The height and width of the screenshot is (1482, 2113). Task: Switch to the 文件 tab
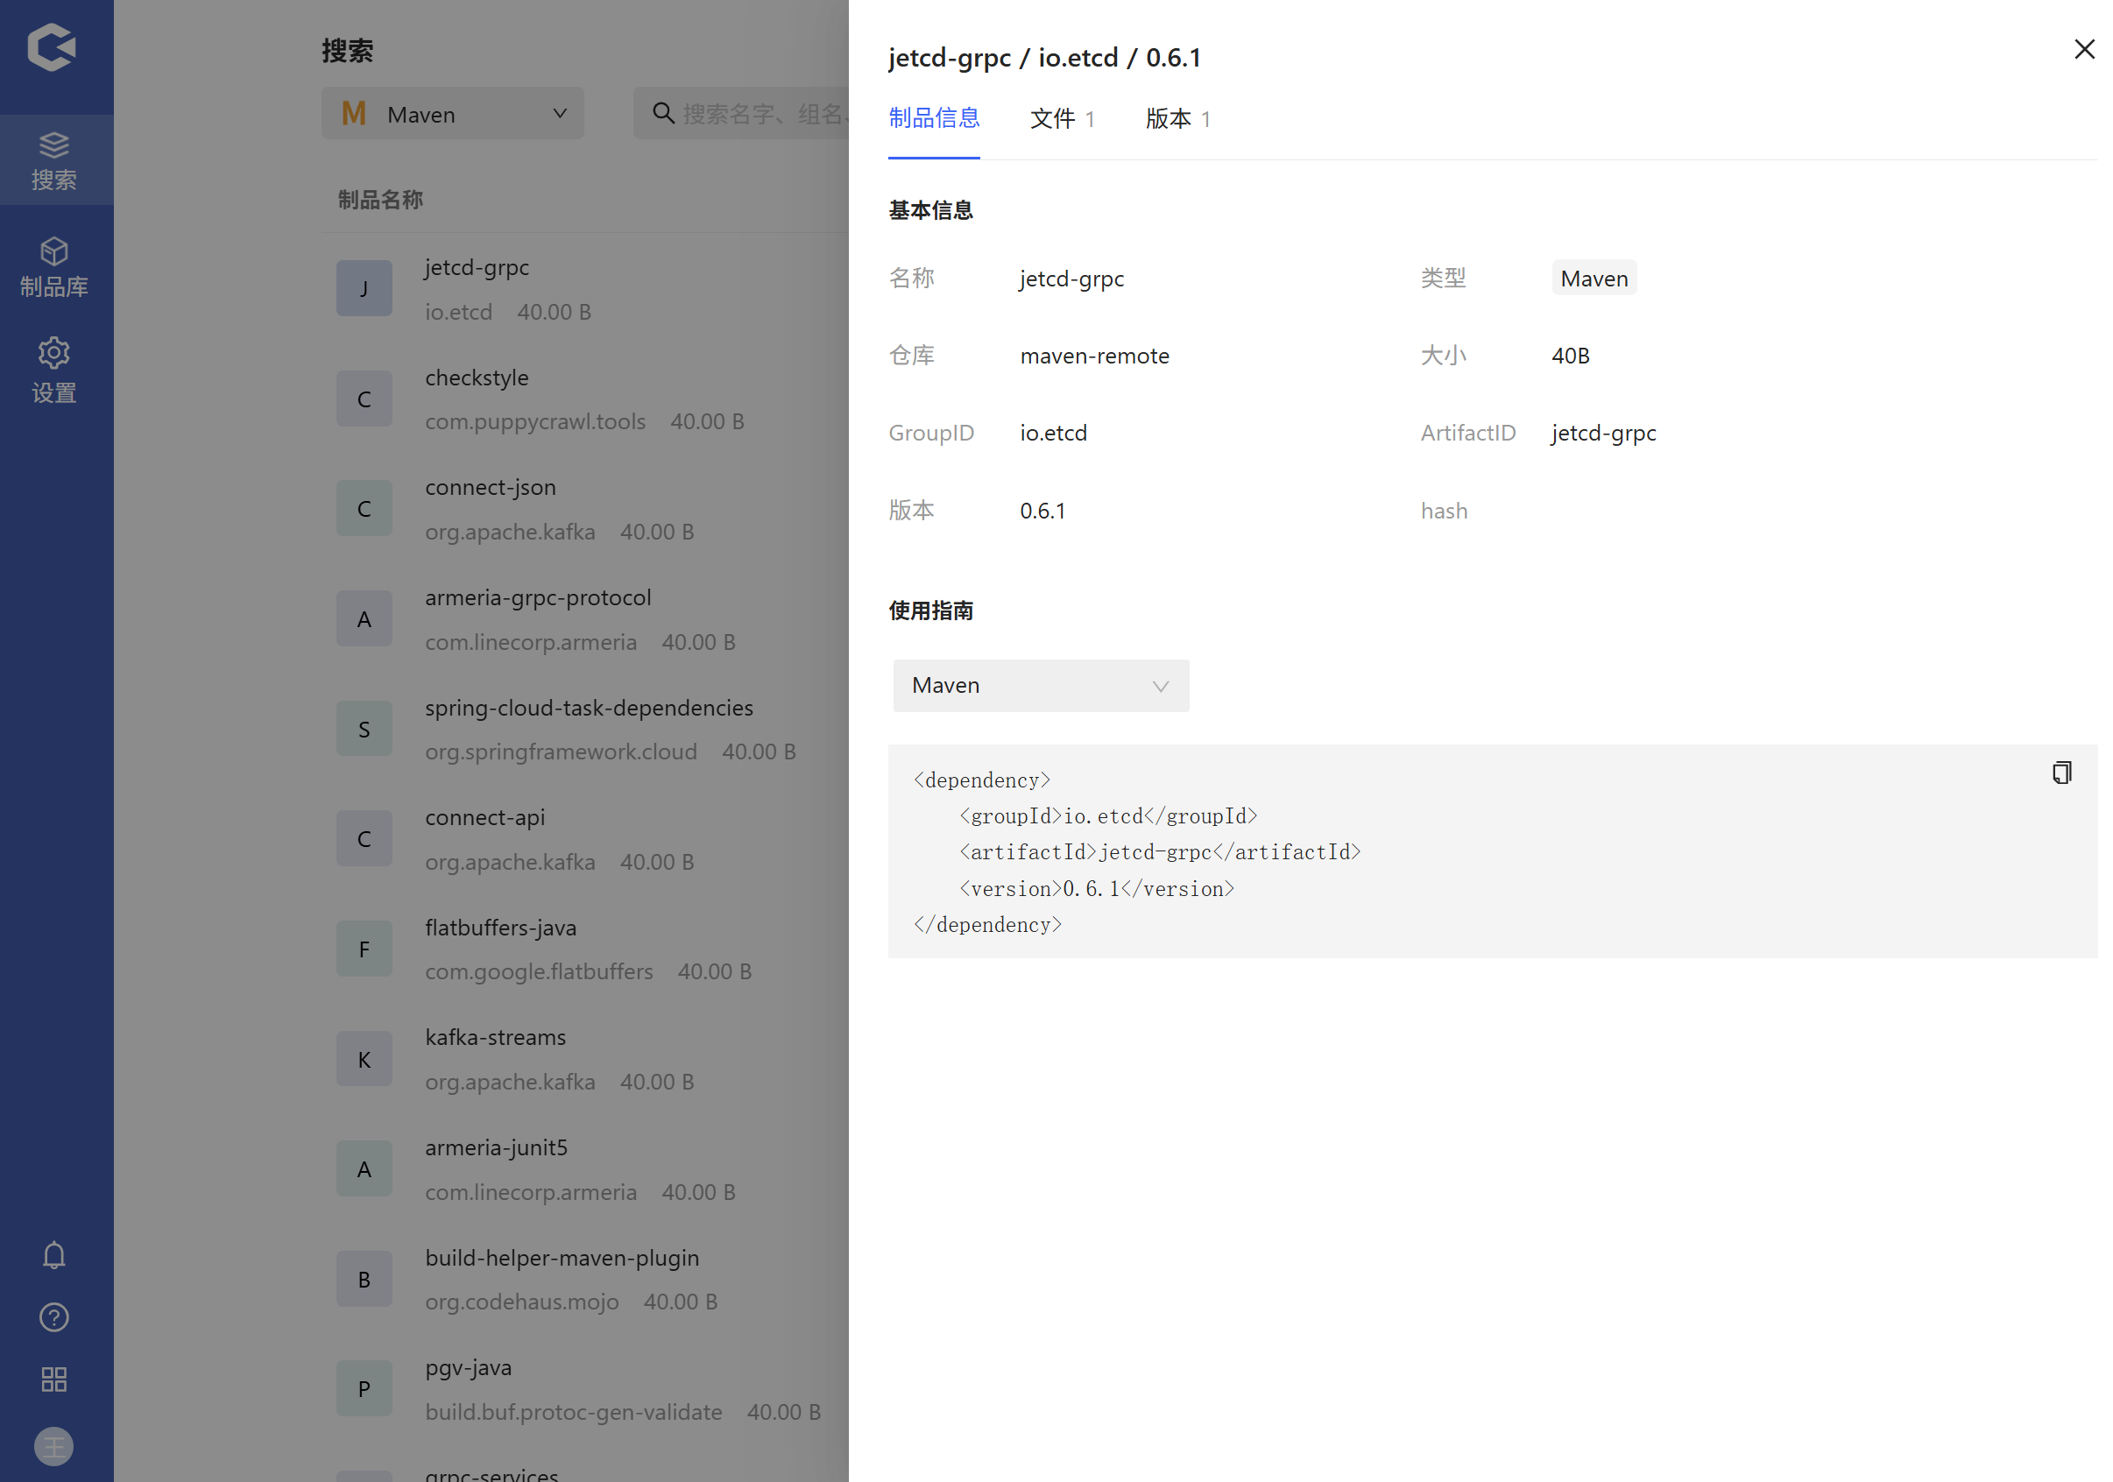pyautogui.click(x=1061, y=118)
